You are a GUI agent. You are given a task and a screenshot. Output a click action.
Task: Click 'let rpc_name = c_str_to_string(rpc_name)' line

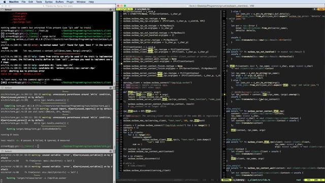pyautogui.click(x=255, y=73)
